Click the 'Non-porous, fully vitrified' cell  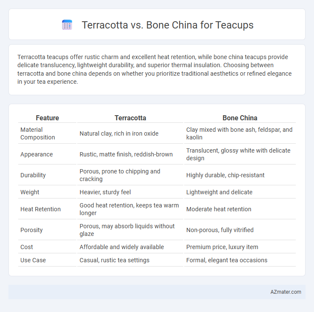(x=220, y=230)
